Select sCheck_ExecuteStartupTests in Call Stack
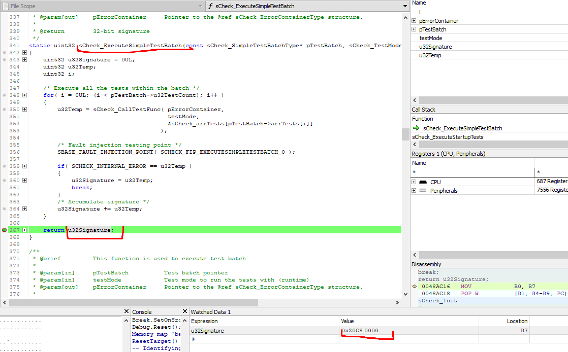 click(448, 137)
